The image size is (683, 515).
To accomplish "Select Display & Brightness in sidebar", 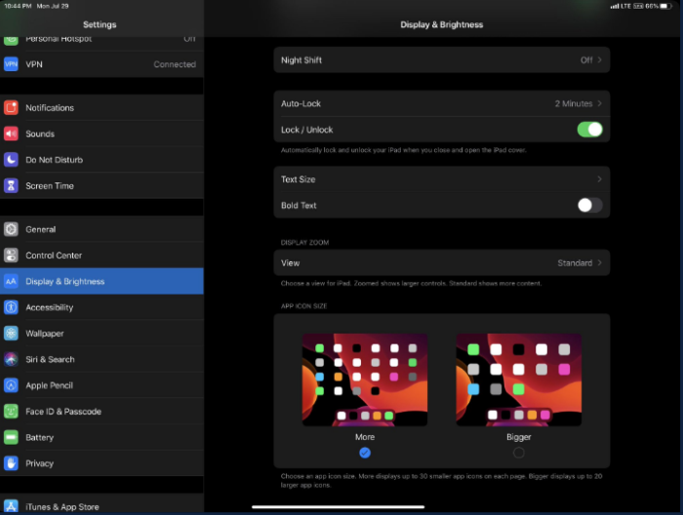I will tap(101, 281).
